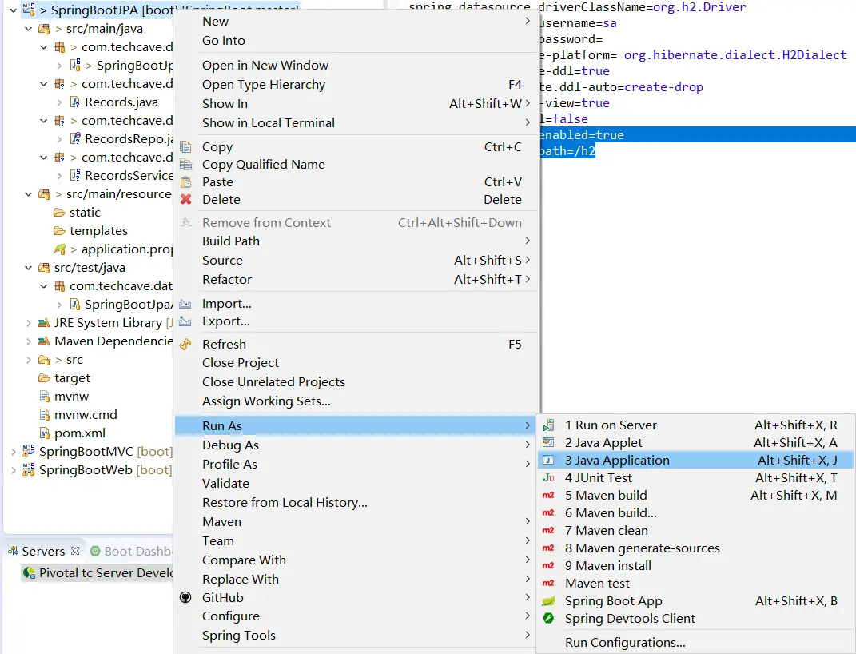This screenshot has width=856, height=654.
Task: Click the Copy icon in context menu
Action: (x=185, y=147)
